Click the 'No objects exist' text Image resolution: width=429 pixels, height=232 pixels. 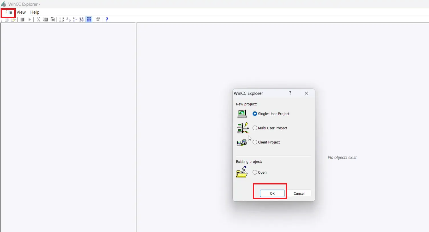point(342,157)
